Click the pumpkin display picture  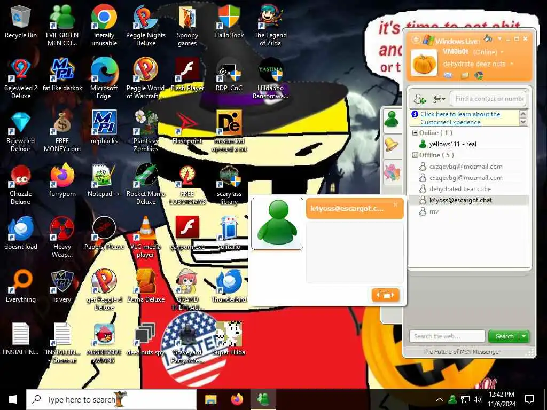click(424, 63)
